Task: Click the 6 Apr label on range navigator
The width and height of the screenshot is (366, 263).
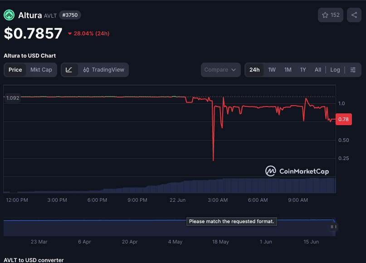Action: (x=84, y=242)
